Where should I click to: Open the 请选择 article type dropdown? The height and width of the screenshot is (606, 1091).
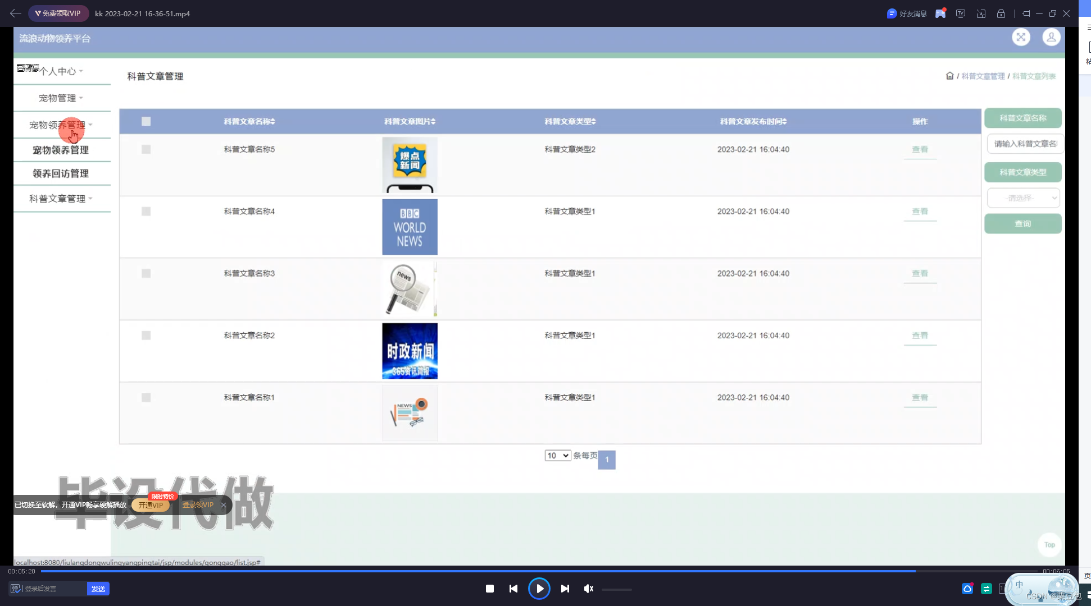(1023, 198)
